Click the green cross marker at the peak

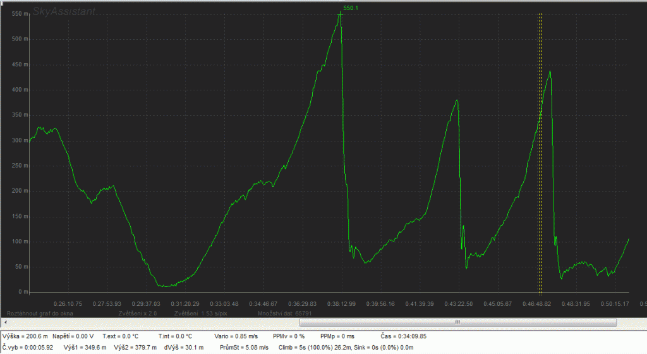[x=340, y=14]
